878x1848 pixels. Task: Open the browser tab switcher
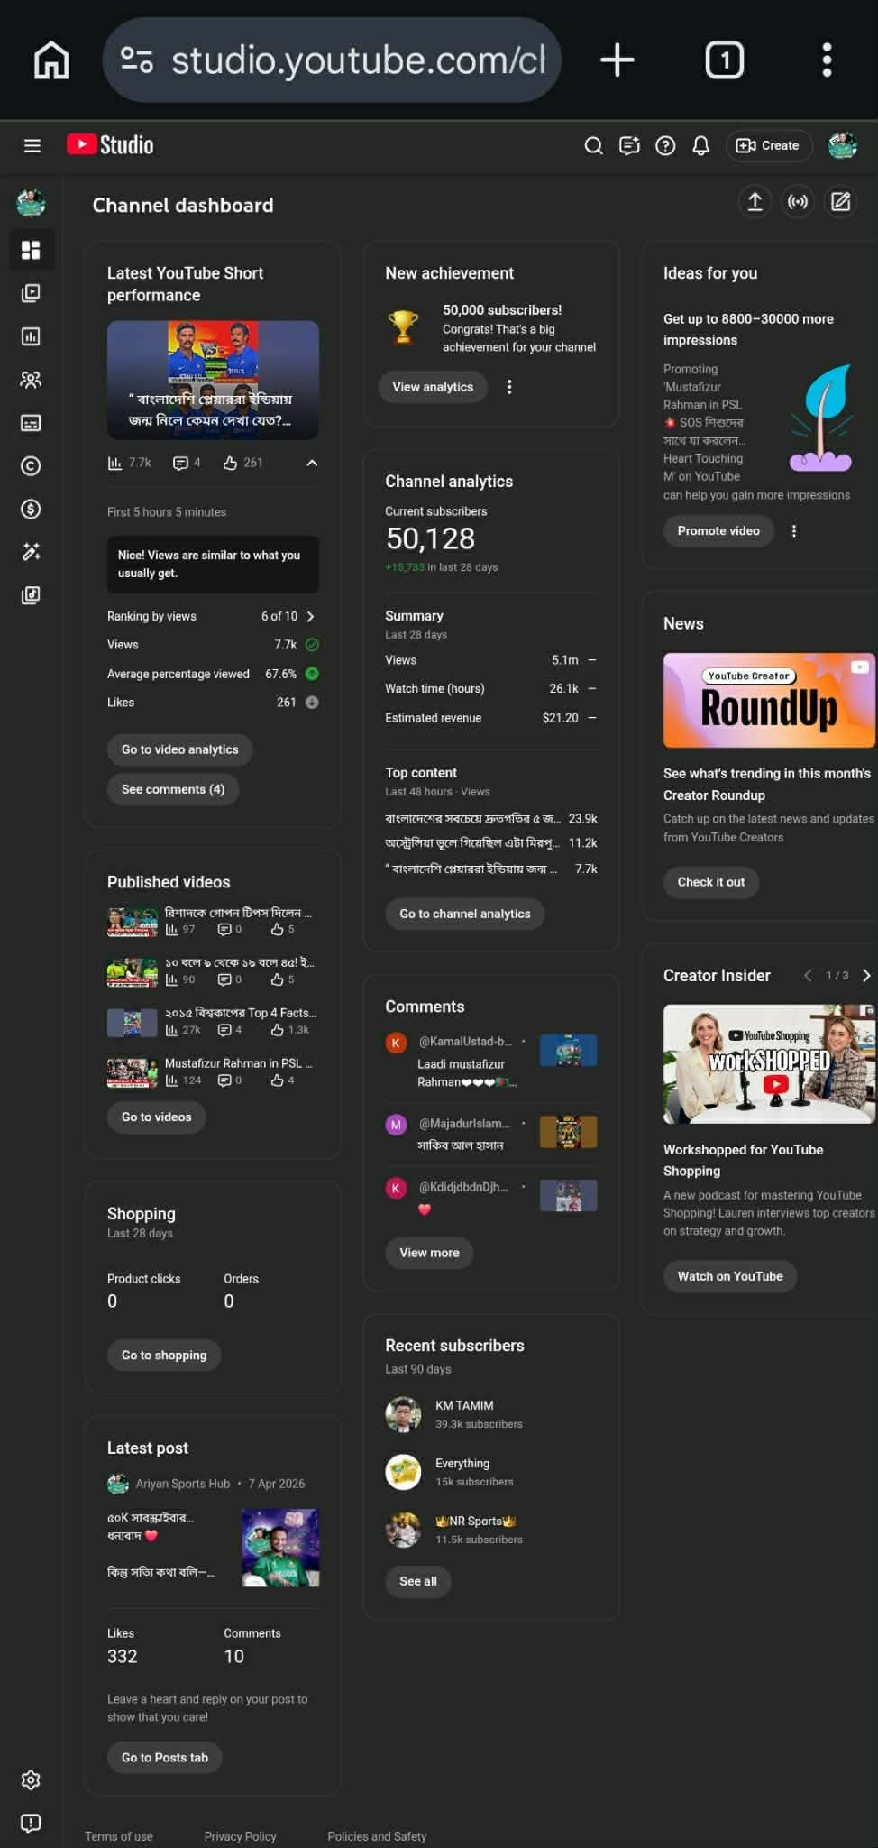click(724, 60)
